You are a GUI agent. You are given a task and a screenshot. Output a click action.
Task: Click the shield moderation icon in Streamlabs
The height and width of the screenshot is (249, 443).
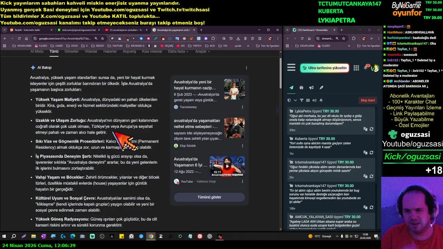point(289,100)
